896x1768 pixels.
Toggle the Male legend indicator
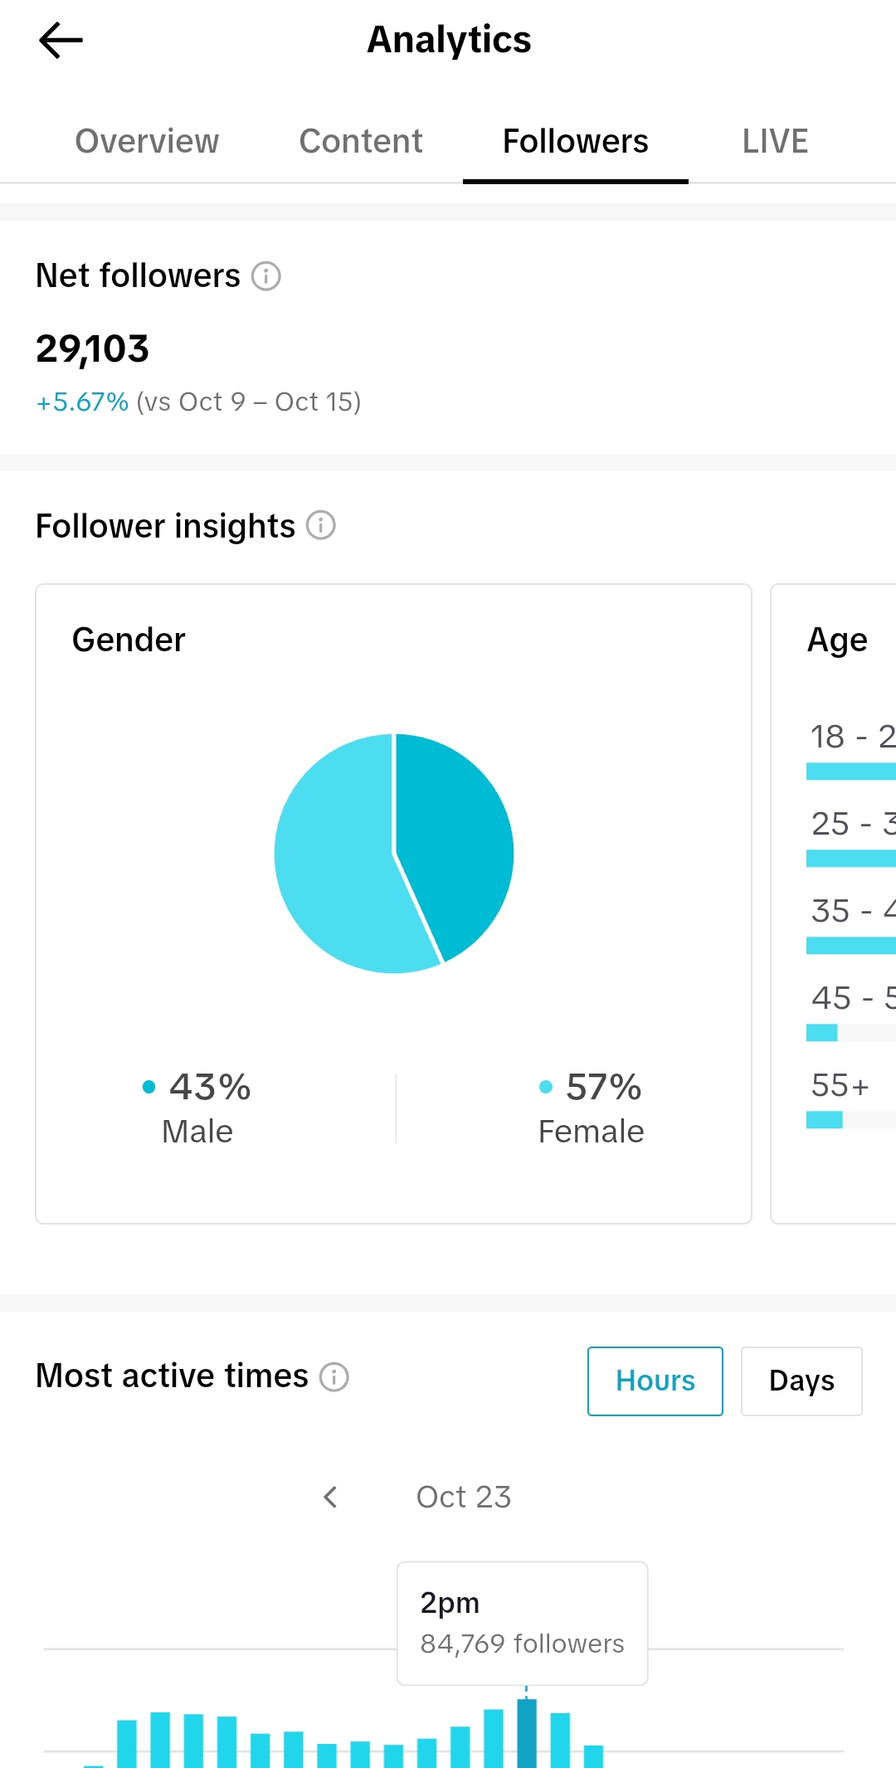(148, 1087)
